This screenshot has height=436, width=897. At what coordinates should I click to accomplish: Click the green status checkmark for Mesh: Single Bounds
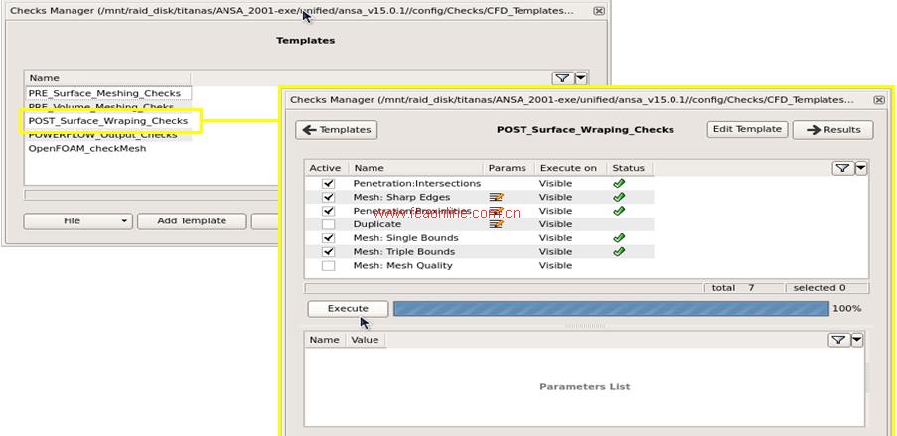pyautogui.click(x=619, y=238)
